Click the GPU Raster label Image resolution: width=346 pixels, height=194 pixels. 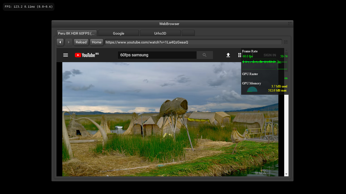[250, 74]
